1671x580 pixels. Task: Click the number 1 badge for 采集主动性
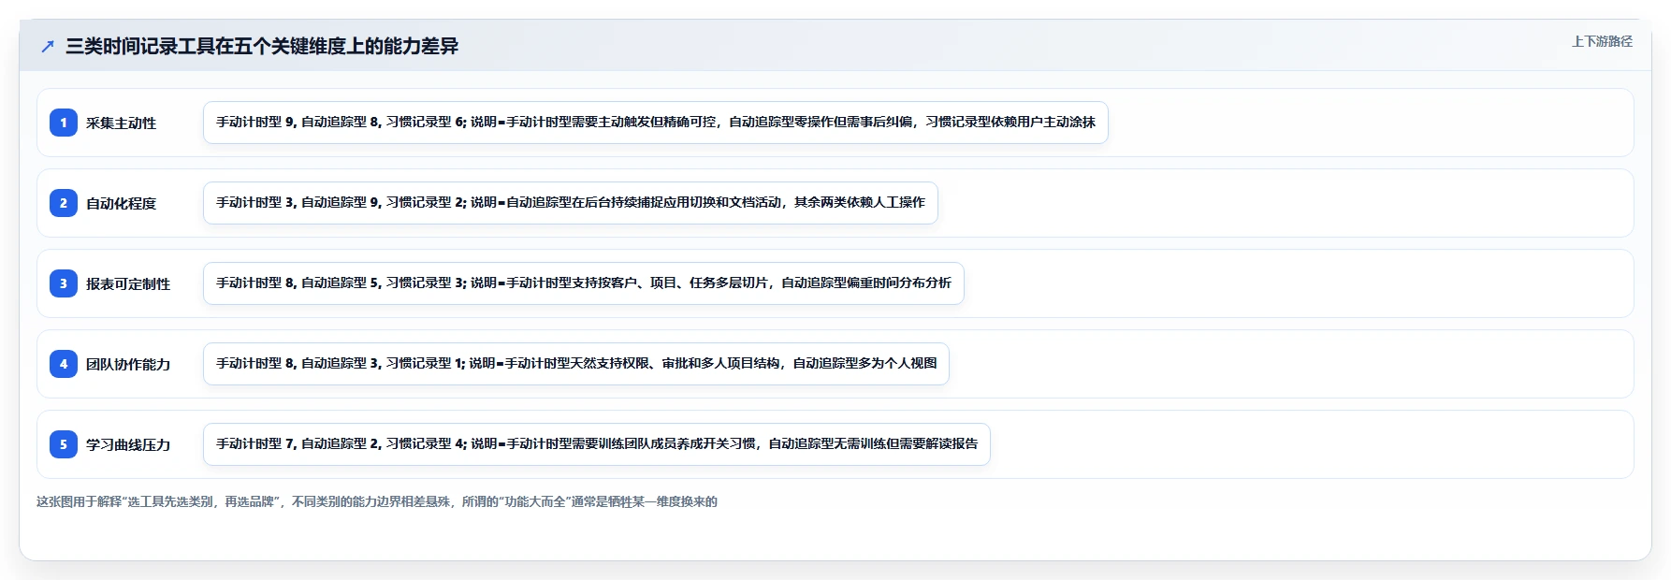tap(64, 123)
